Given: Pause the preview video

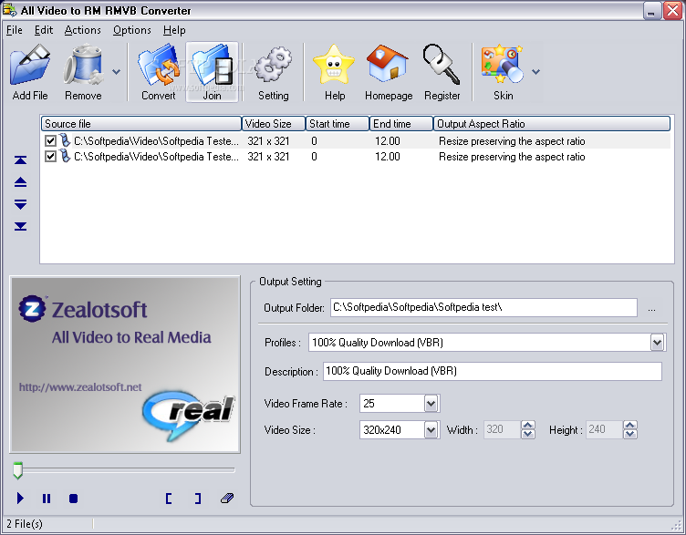Looking at the screenshot, I should click(47, 499).
